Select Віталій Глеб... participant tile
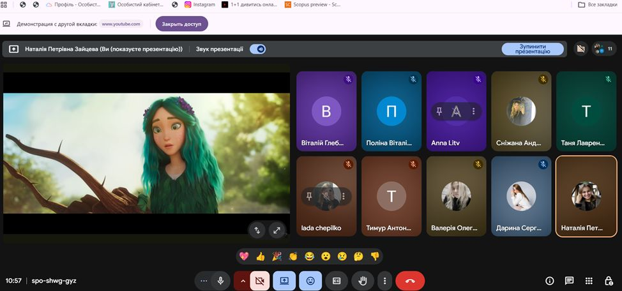The width and height of the screenshot is (622, 291). 326,112
